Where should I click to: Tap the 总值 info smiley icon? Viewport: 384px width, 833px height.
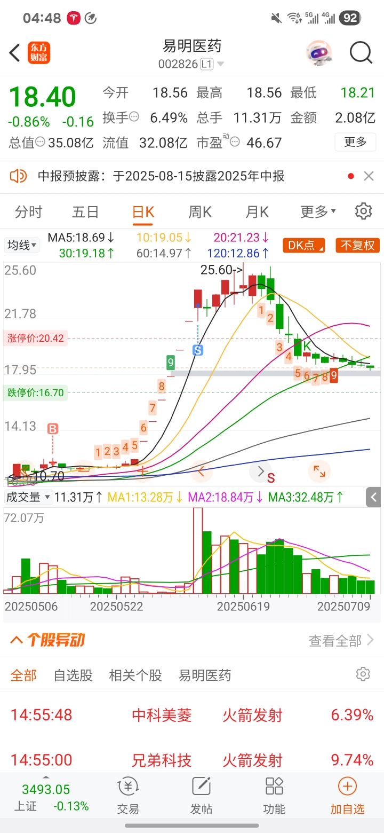[41, 143]
